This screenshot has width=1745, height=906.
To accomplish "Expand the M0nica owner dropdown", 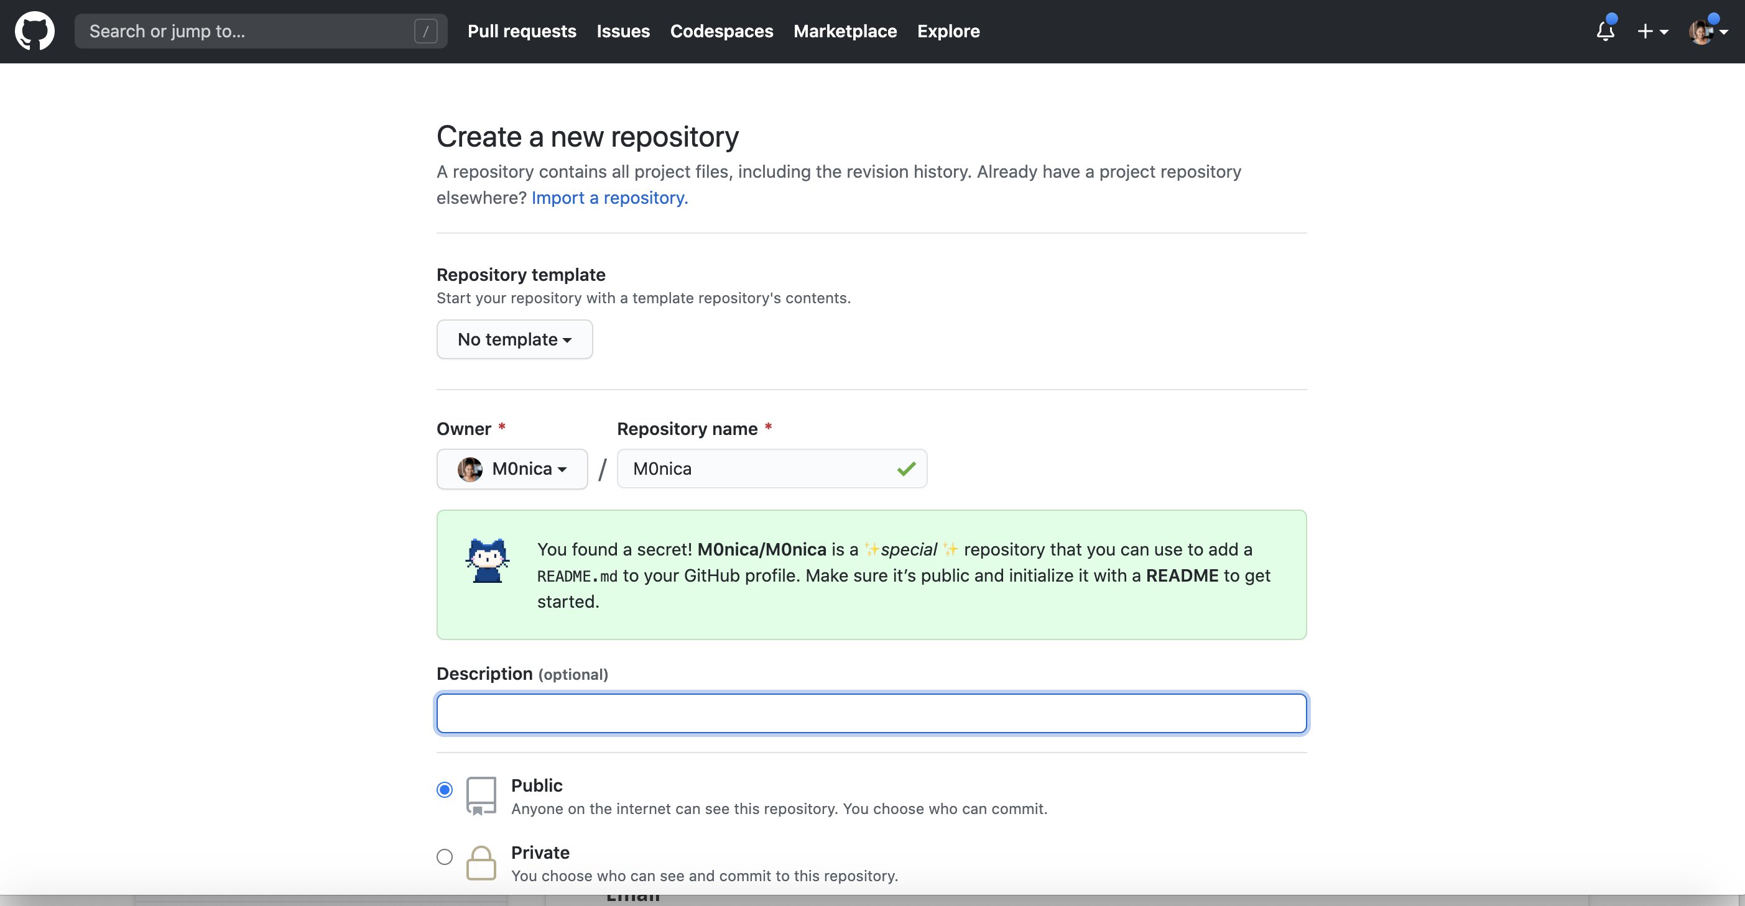I will 512,469.
